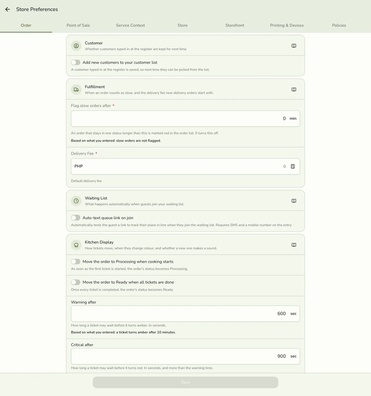The image size is (371, 396).
Task: Click the Delivery Fee PHP input field
Action: [x=185, y=166]
